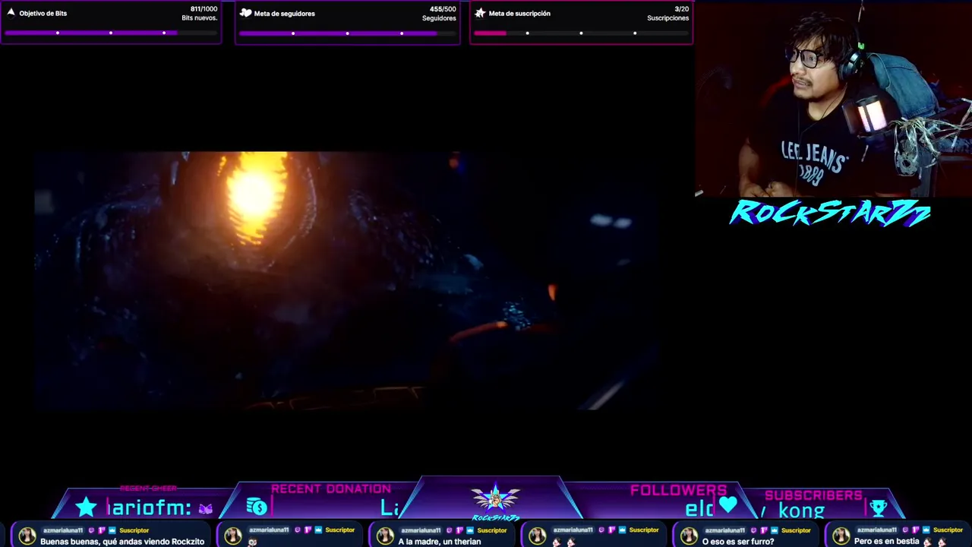Click the '811/1000' bits counter
This screenshot has height=547, width=972.
[x=203, y=9]
